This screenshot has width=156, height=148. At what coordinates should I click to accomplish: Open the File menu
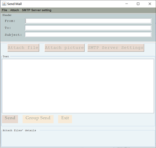point(5,10)
